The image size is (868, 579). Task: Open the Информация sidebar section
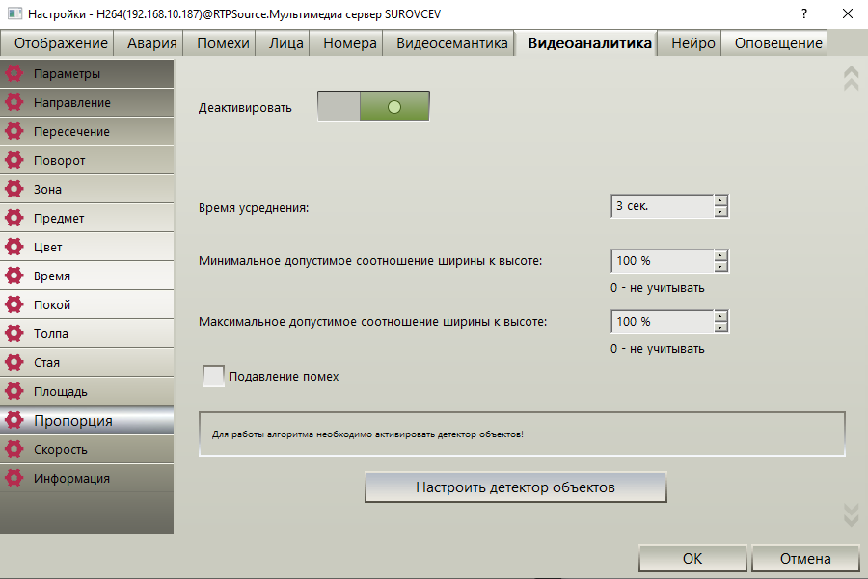pyautogui.click(x=87, y=478)
